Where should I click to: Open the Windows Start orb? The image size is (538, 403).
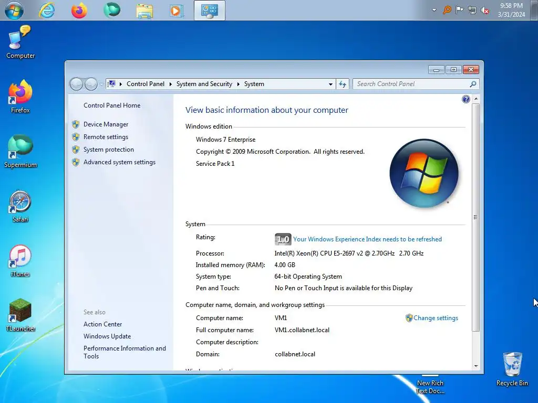(x=14, y=10)
